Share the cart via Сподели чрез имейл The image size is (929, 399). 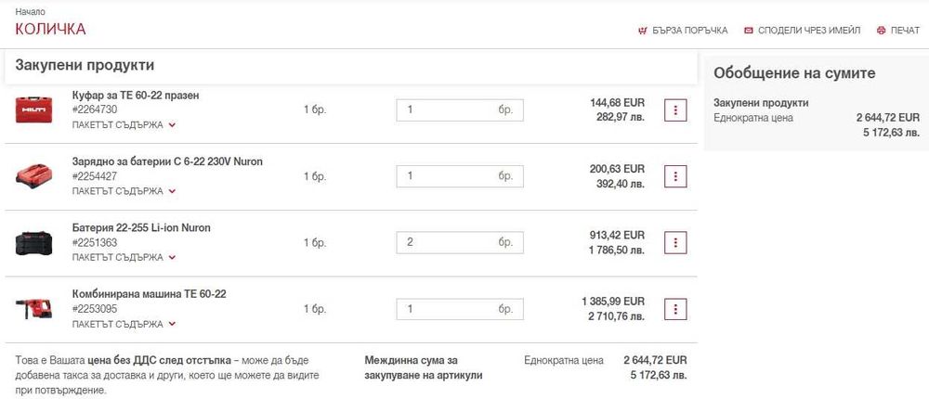pyautogui.click(x=803, y=31)
